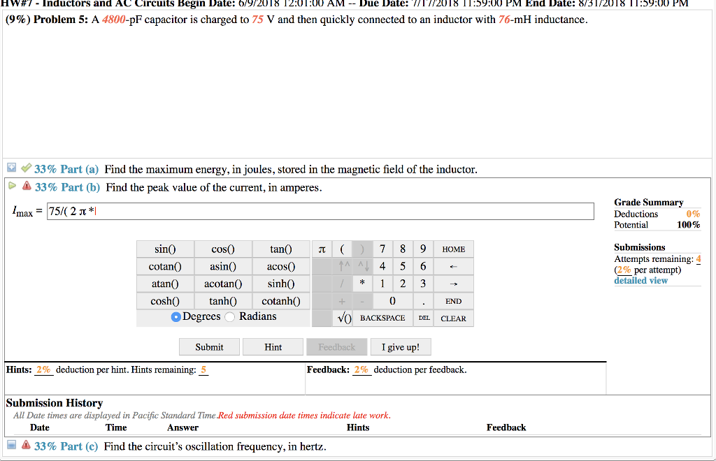Click the red warning icon beside Part (b)

[27, 186]
